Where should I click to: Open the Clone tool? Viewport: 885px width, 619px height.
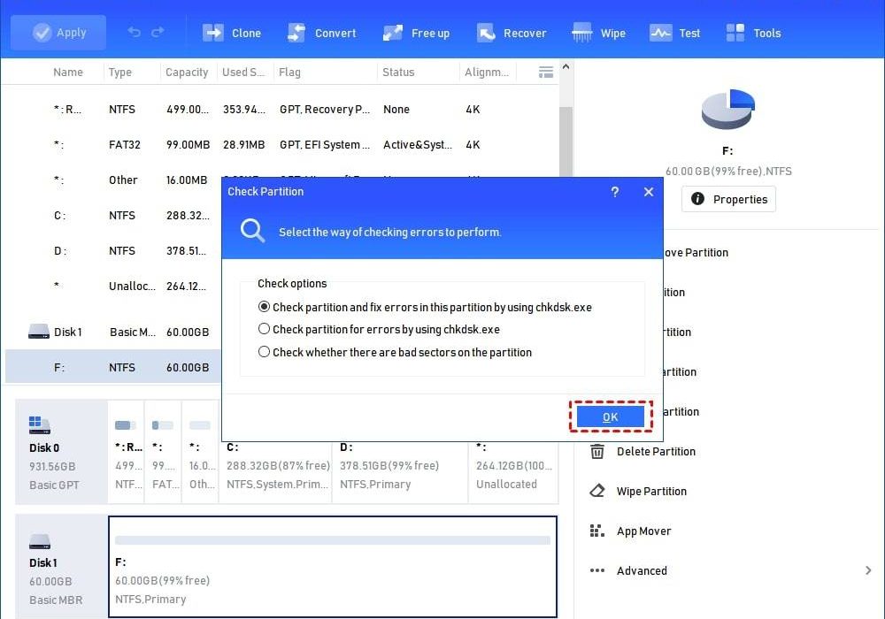click(x=232, y=34)
